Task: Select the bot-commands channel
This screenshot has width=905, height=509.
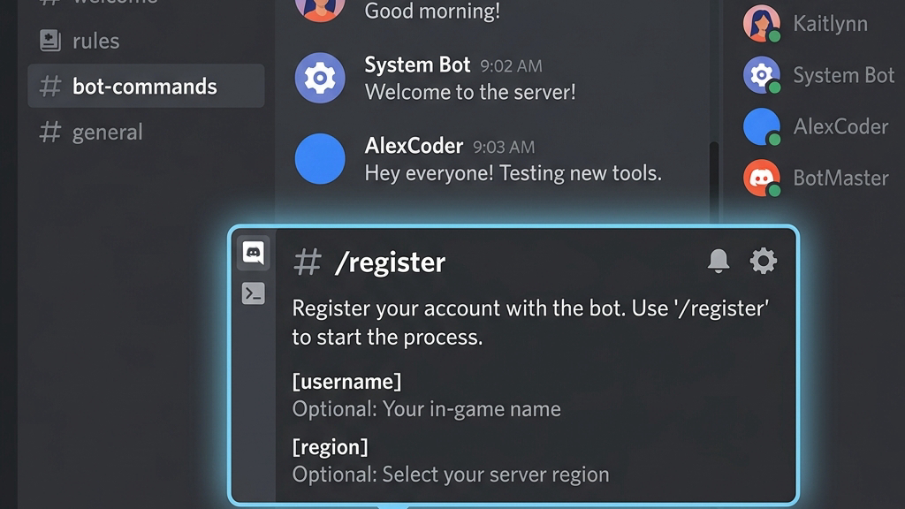Action: coord(146,86)
